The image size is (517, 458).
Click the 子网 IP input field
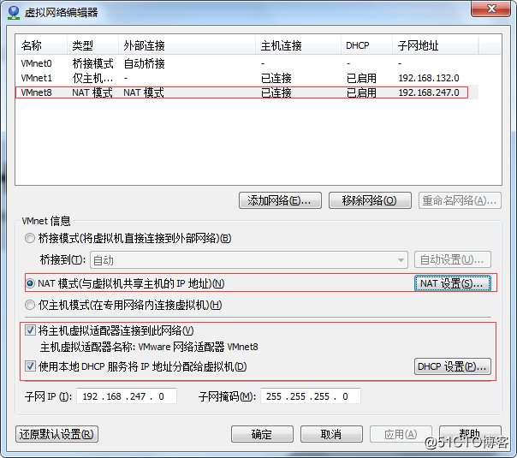(x=127, y=396)
